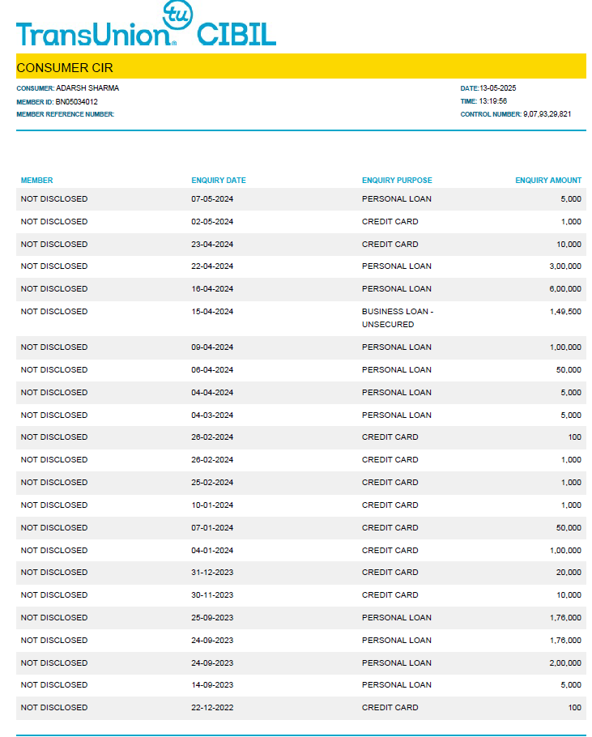Image resolution: width=592 pixels, height=737 pixels.
Task: Click the ENQUIRY DATE column header
Action: [219, 181]
